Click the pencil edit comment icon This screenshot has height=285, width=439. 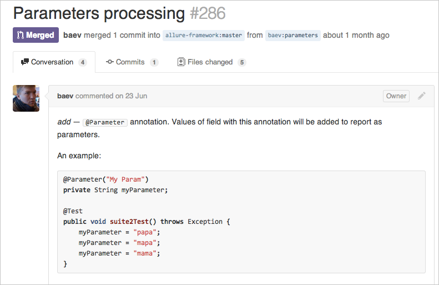(x=422, y=96)
